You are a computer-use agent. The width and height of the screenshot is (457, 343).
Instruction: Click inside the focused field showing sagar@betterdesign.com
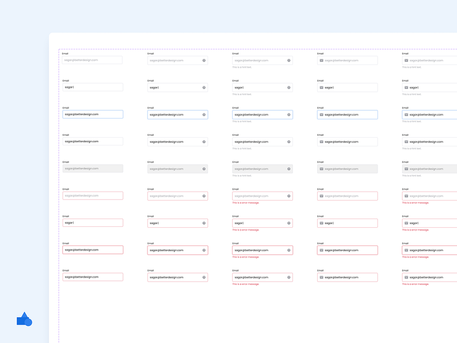coord(92,114)
